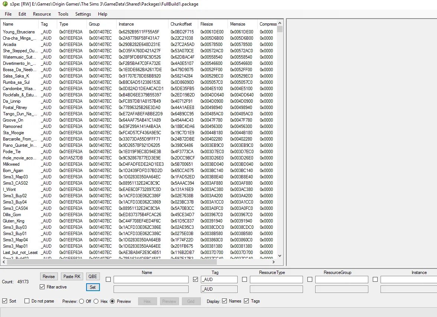Sort by the Memsize column header
Screen dimensions: 437x317
point(242,24)
